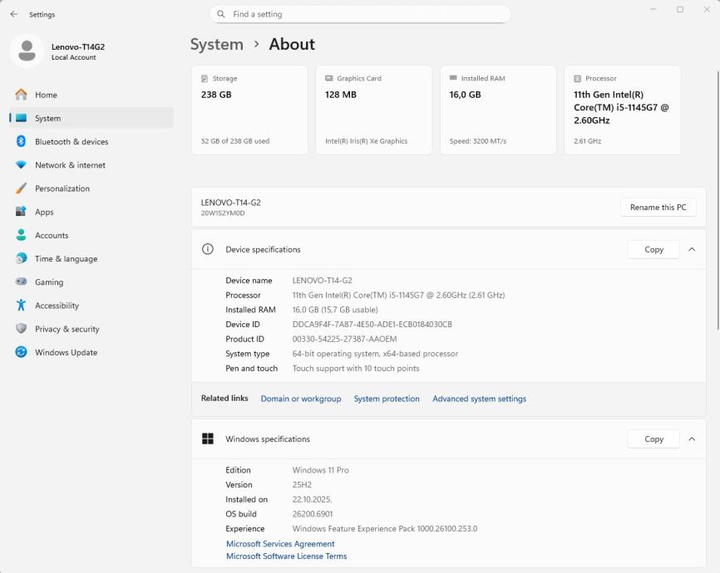Open the Apps settings page
This screenshot has width=720, height=573.
(44, 212)
